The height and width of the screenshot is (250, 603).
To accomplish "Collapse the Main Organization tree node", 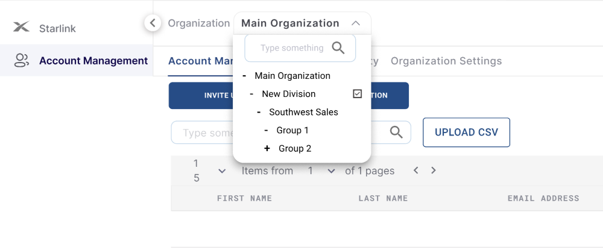I will click(x=244, y=76).
